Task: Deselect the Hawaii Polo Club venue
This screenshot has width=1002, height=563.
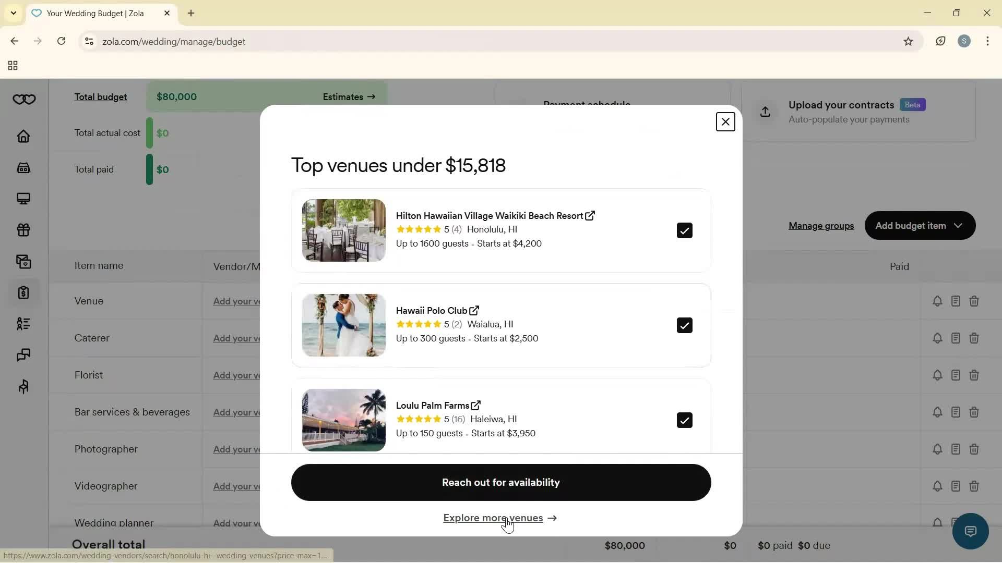Action: 684,325
